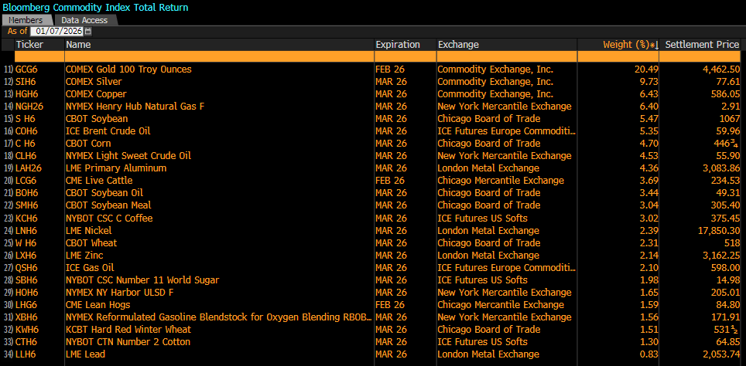The image size is (746, 366).
Task: Open NYMEX Light Sweet Crude Oil name
Action: click(x=128, y=156)
